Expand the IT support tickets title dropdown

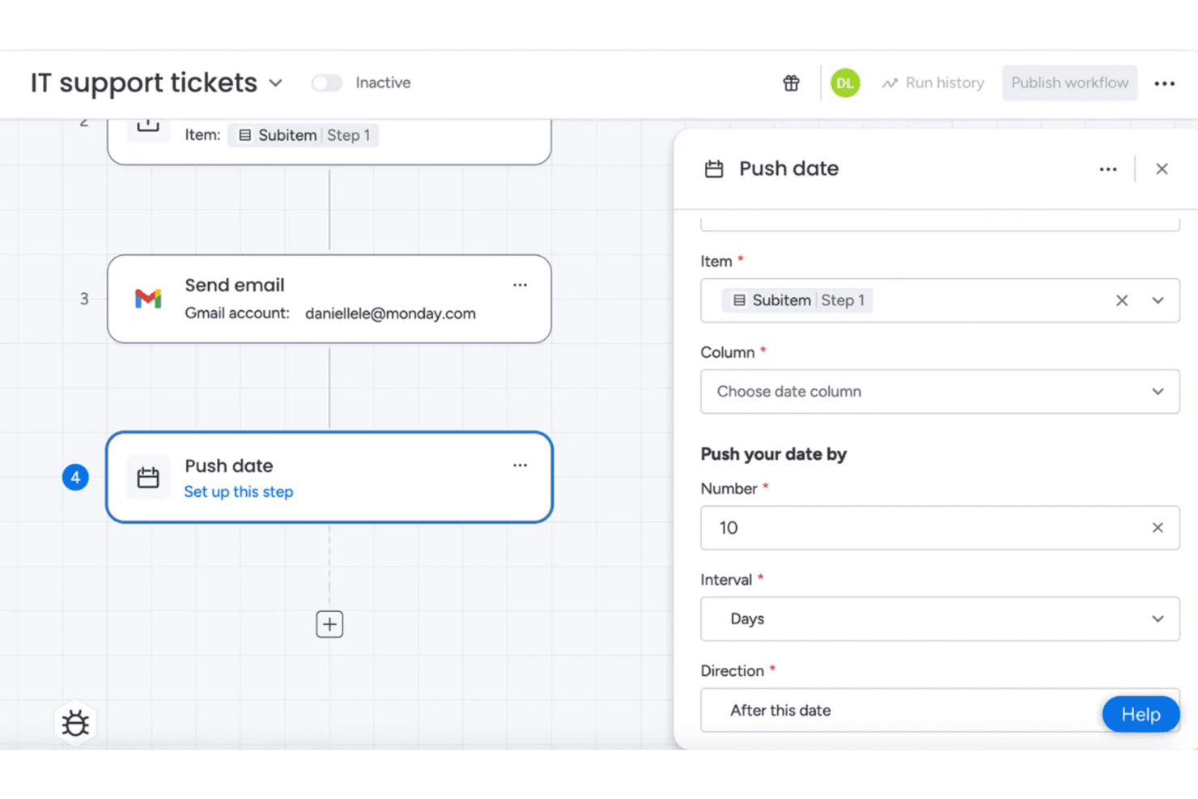point(276,83)
